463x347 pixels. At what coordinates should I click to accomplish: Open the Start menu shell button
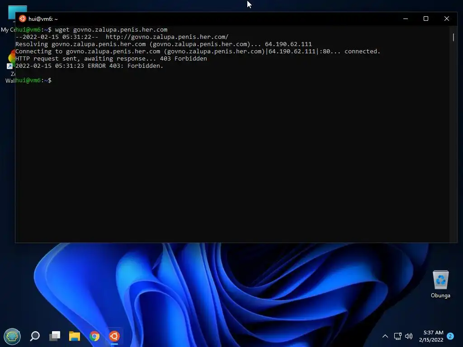(x=12, y=336)
